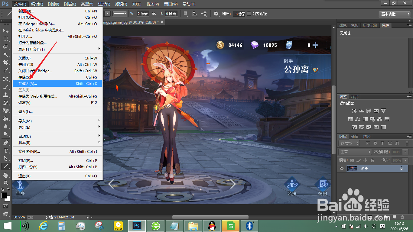The height and width of the screenshot is (232, 413).
Task: Click the horizontal canvas scrollbar
Action: coord(210,217)
